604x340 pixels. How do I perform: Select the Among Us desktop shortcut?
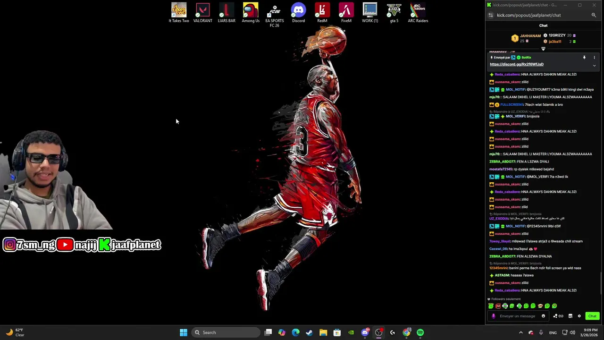(x=251, y=13)
